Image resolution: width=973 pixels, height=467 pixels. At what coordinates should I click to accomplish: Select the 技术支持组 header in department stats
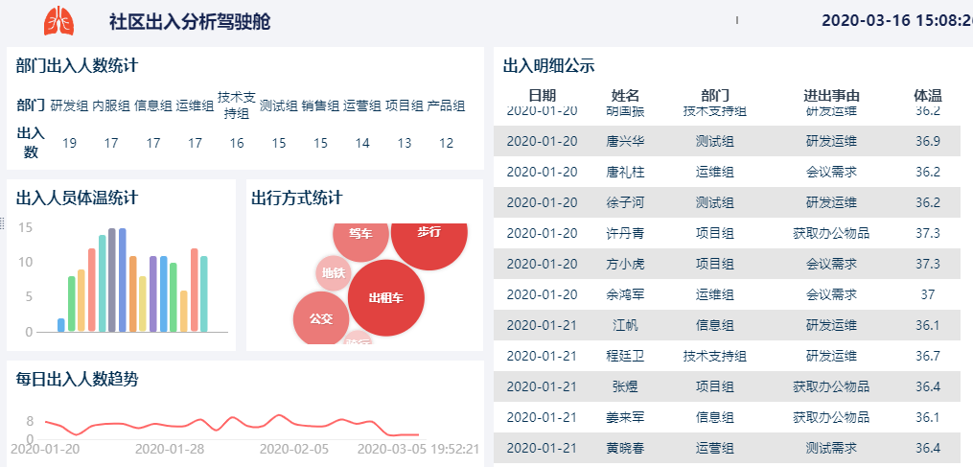(x=237, y=105)
